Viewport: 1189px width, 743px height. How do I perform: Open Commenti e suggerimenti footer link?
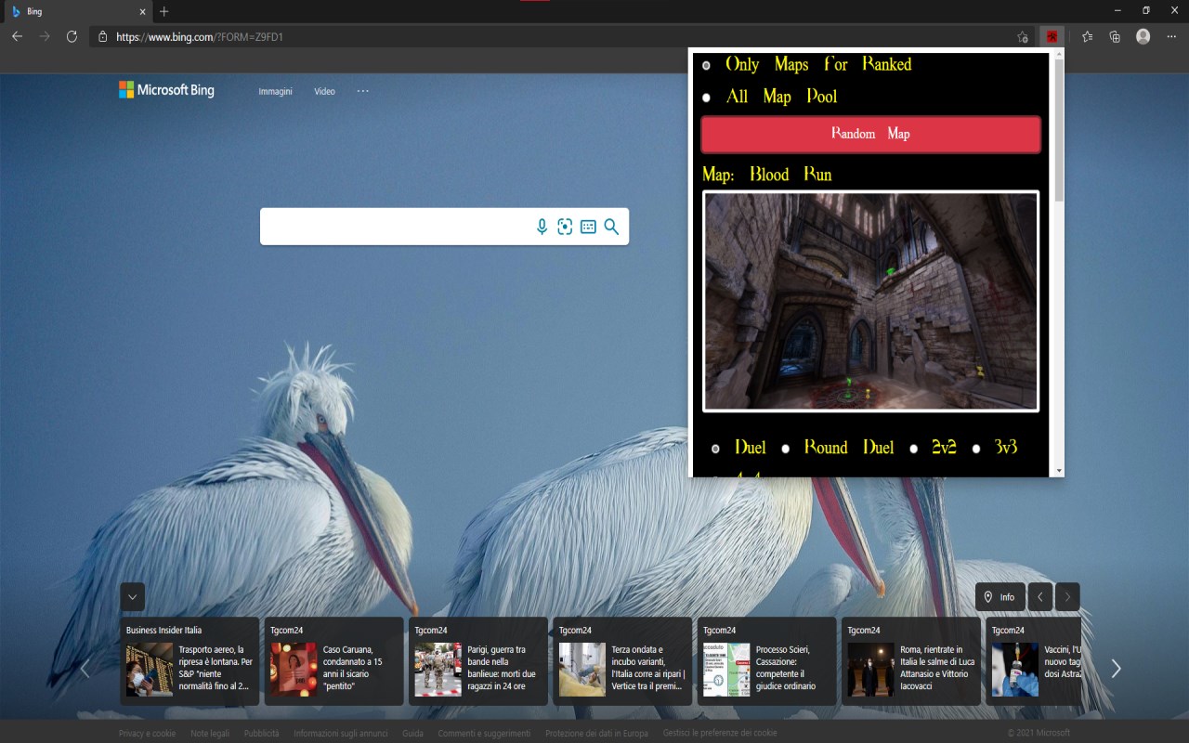484,734
